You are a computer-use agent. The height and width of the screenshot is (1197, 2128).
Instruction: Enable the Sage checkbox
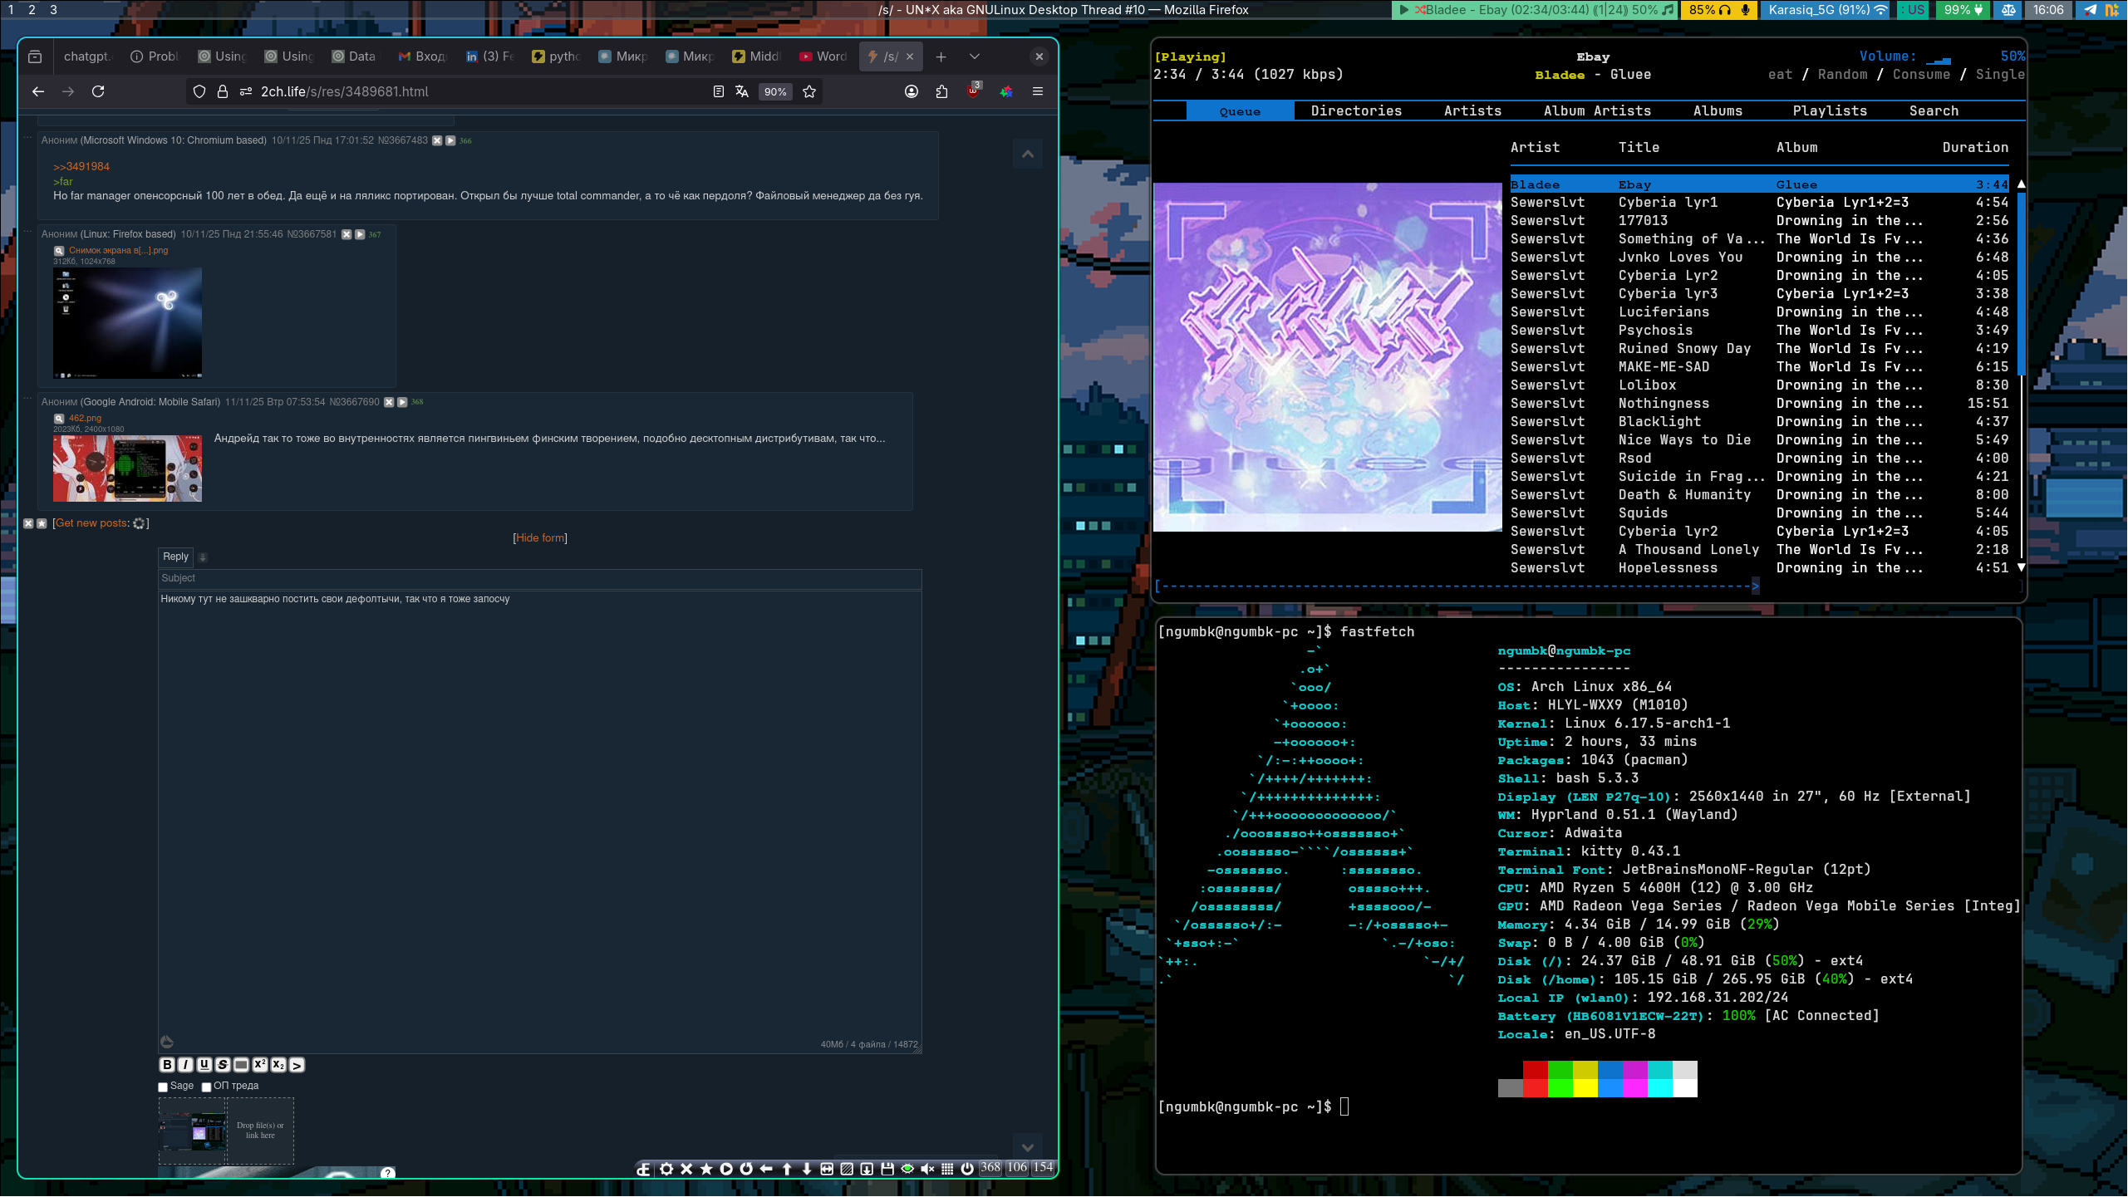tap(163, 1087)
